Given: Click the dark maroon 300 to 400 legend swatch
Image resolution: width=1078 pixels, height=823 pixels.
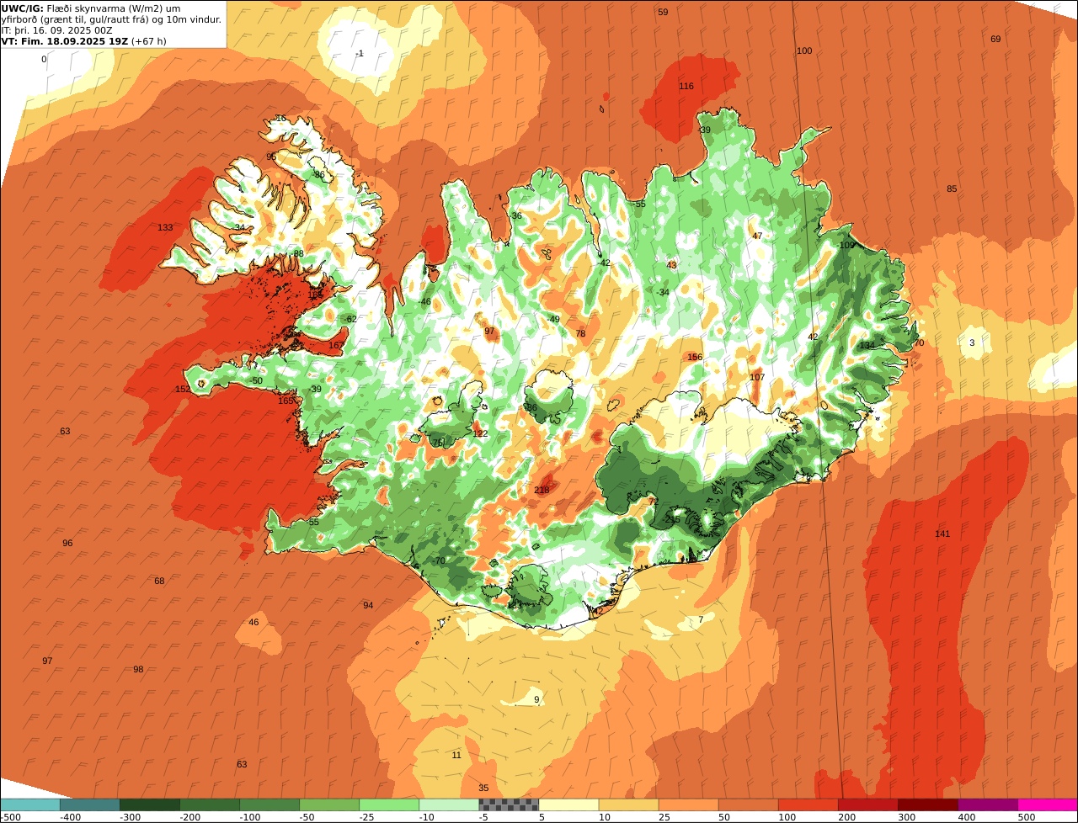Looking at the screenshot, I should (928, 804).
